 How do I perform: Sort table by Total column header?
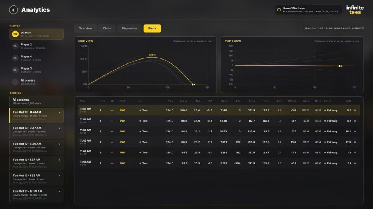tap(266, 101)
